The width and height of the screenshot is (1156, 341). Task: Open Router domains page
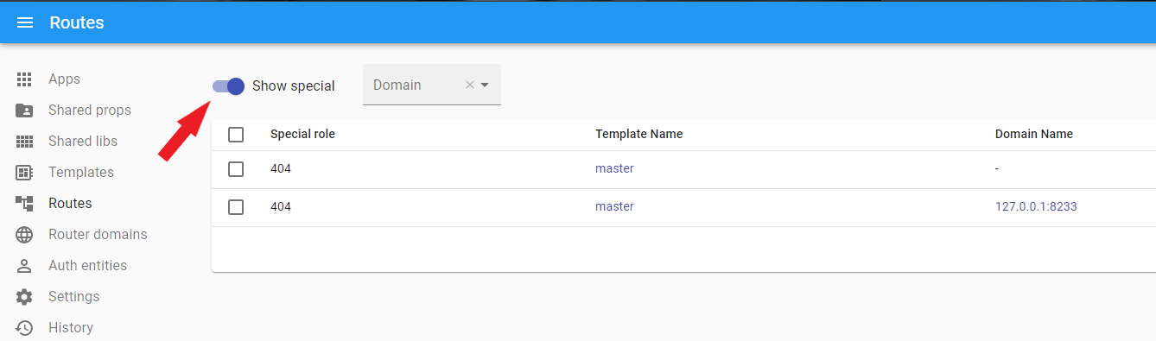[98, 235]
